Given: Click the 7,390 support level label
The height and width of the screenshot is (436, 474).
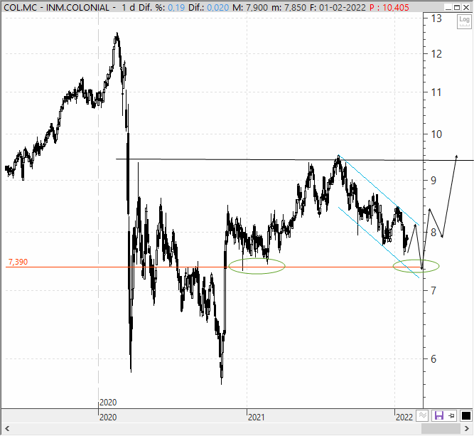Looking at the screenshot, I should pos(18,262).
